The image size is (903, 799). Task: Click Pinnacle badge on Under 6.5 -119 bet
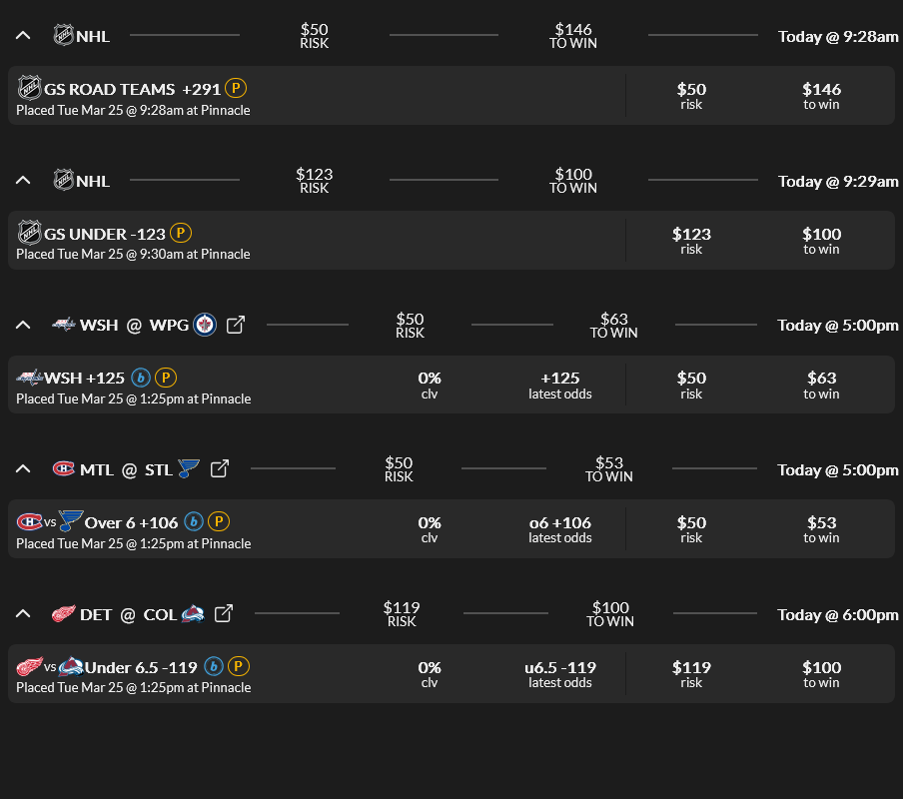pos(239,666)
